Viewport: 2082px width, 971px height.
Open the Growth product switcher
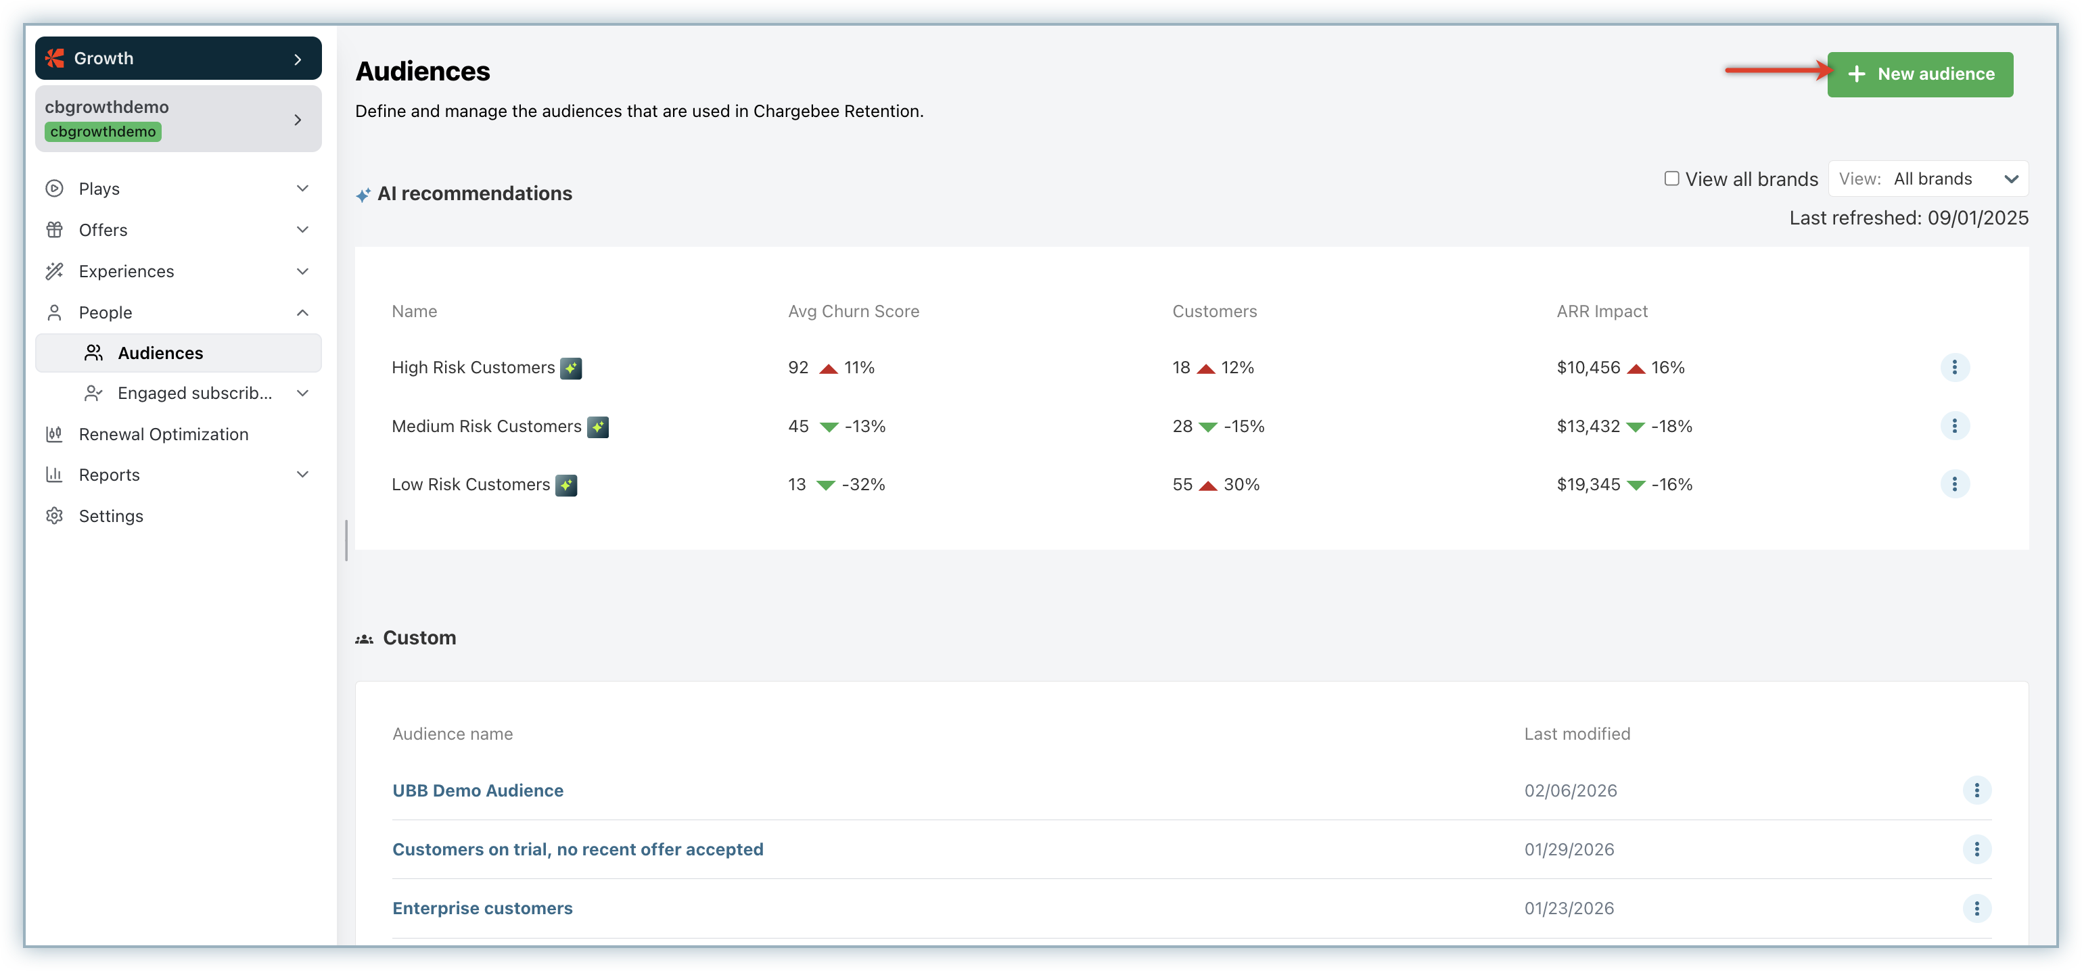coord(178,58)
